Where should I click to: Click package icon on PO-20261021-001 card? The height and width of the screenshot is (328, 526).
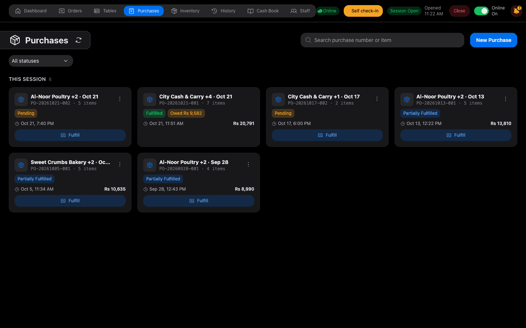[x=150, y=99]
